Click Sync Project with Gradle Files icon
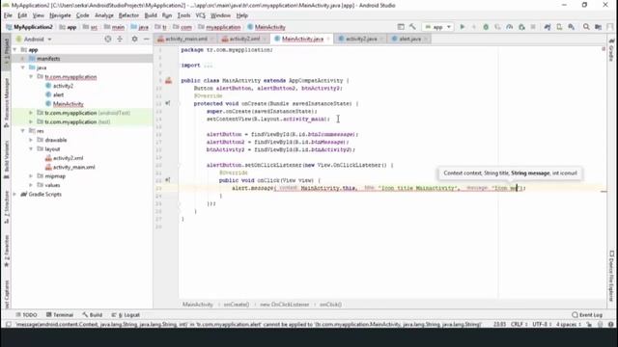This screenshot has height=347, width=618. point(548,27)
